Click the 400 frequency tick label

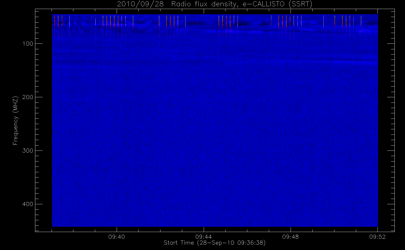tap(28, 204)
